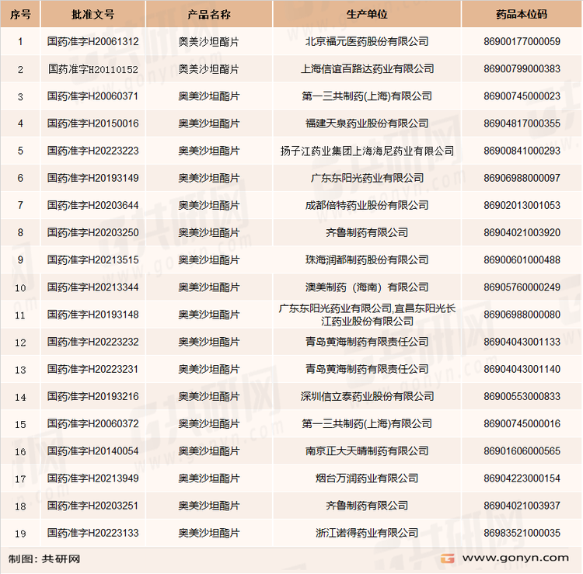Click the gonyn logo icon at the bottom

click(x=447, y=558)
